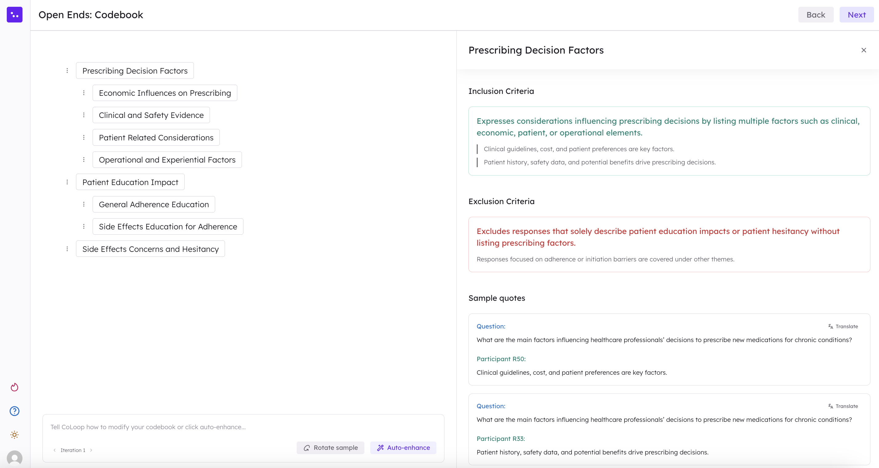Select General Adherence Education code
Viewport: 879px width, 468px height.
click(154, 204)
